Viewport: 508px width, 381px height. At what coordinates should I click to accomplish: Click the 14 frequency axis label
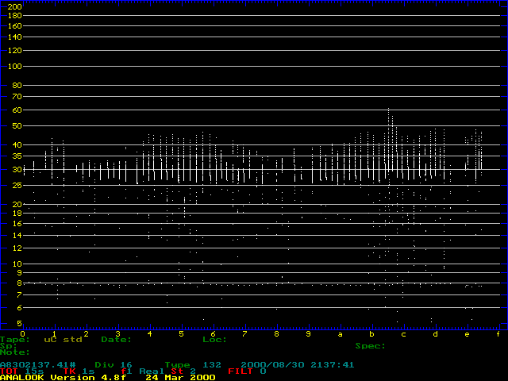coord(17,236)
